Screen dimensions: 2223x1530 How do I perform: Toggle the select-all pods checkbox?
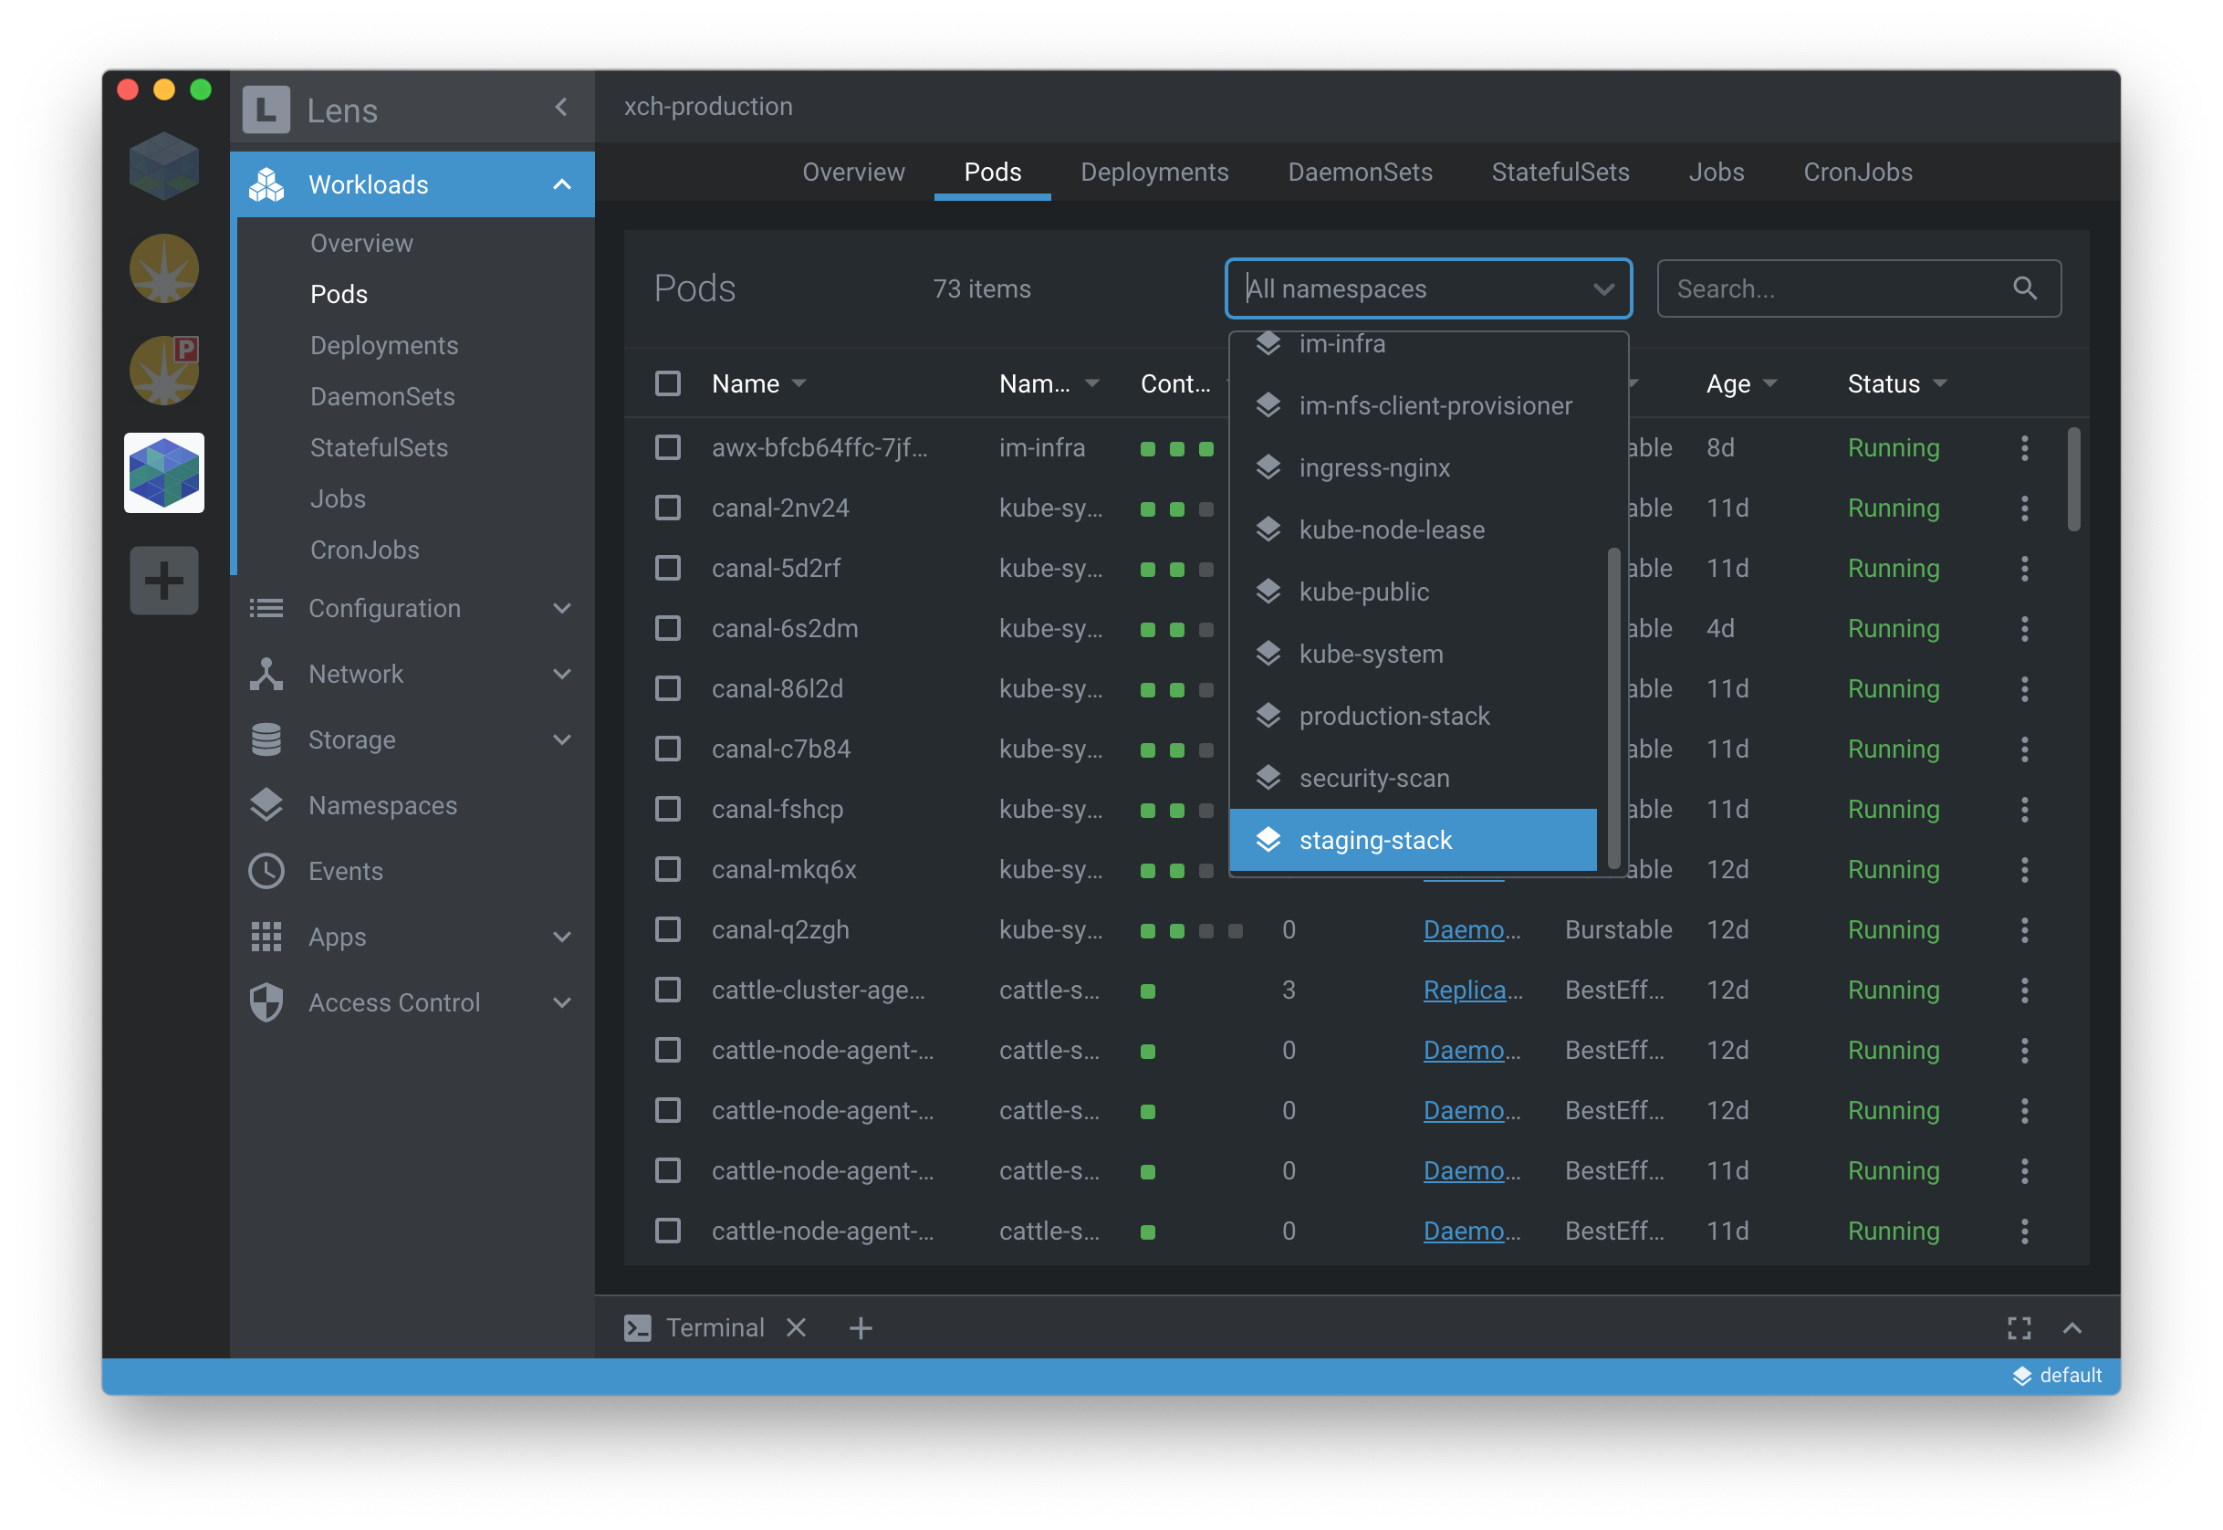click(668, 383)
